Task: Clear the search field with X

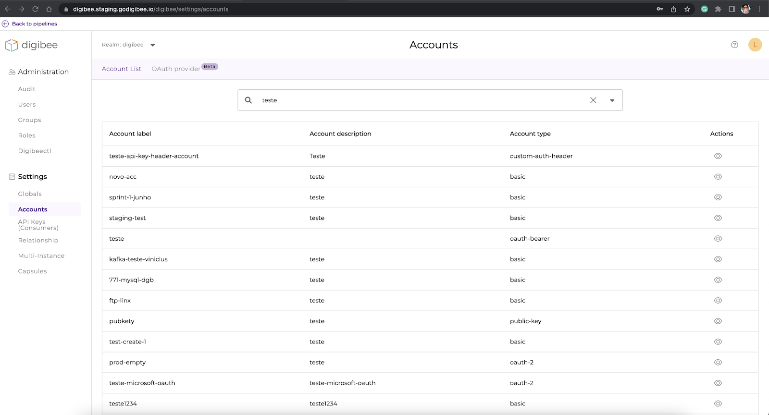Action: coord(593,100)
